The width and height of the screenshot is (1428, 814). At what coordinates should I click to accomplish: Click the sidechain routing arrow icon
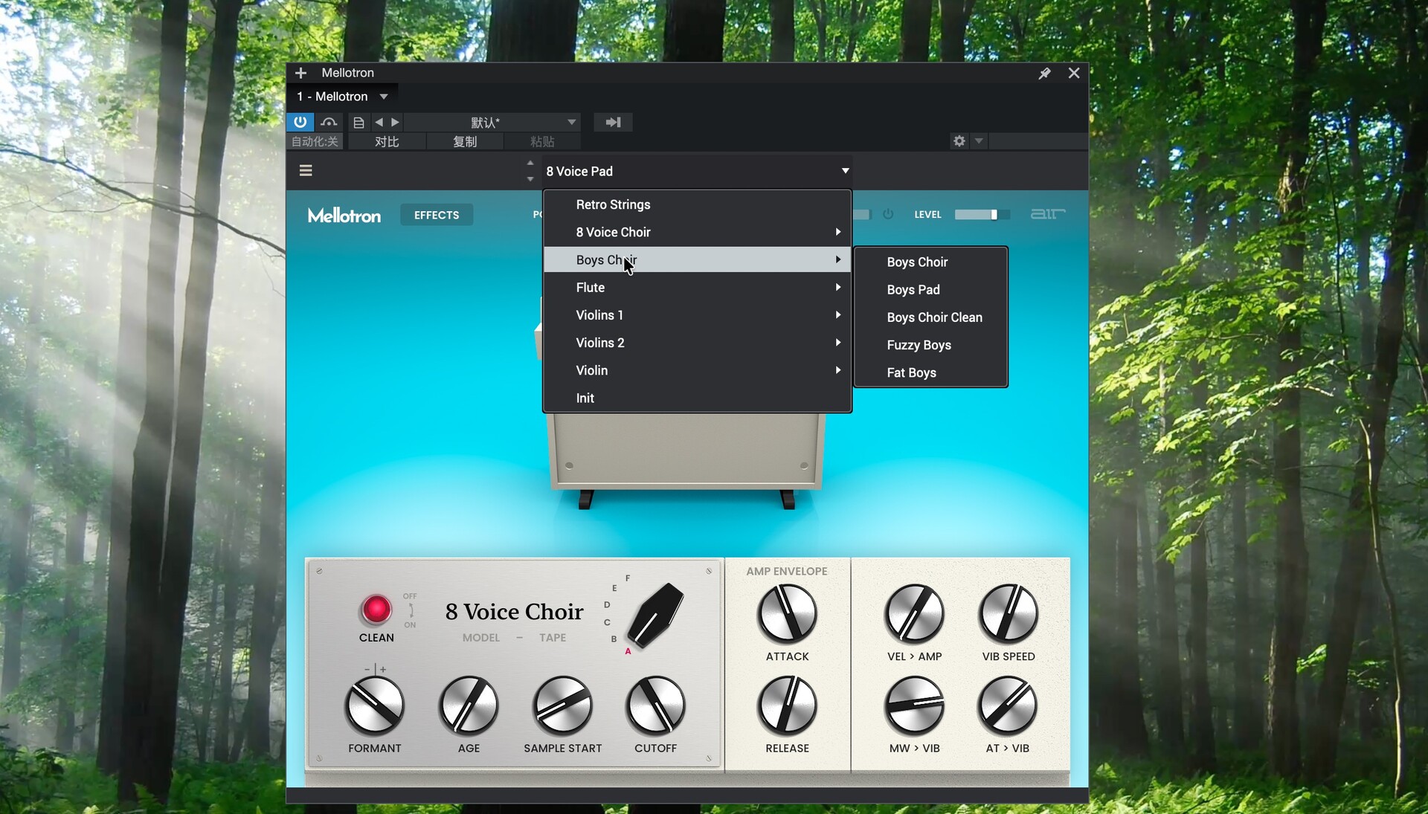613,122
